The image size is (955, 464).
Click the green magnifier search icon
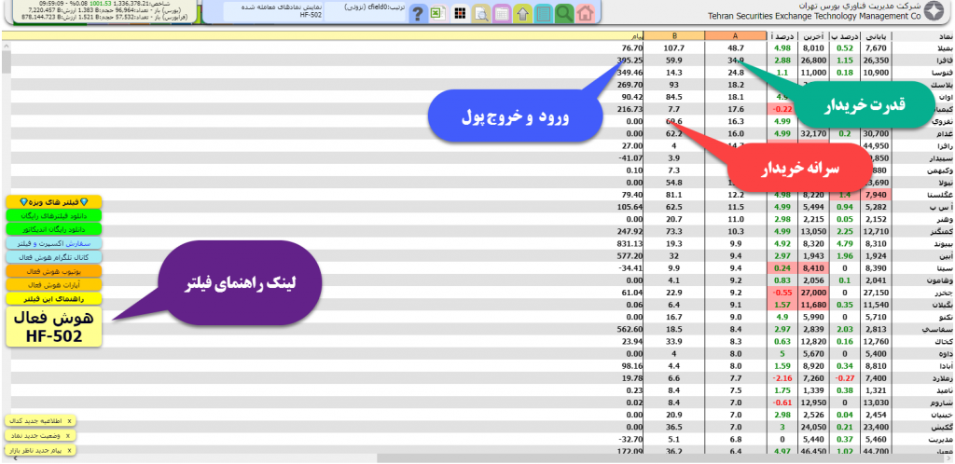(564, 13)
